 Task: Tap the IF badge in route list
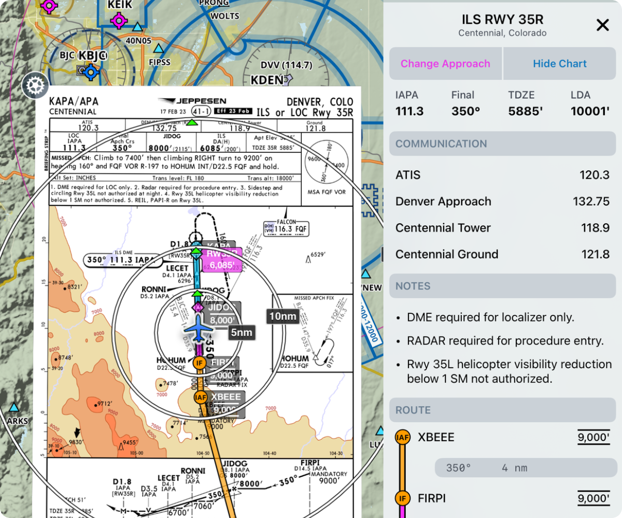tap(403, 498)
